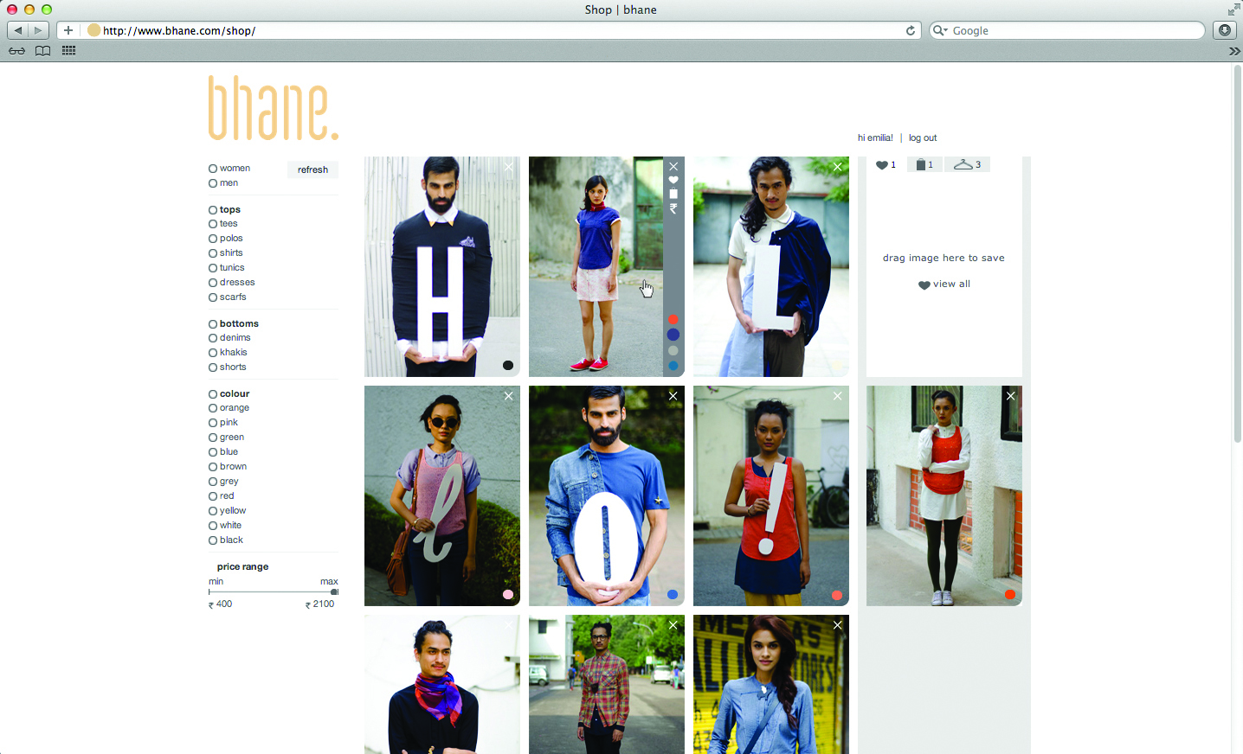The width and height of the screenshot is (1243, 754).
Task: Click the log out link
Action: point(923,137)
